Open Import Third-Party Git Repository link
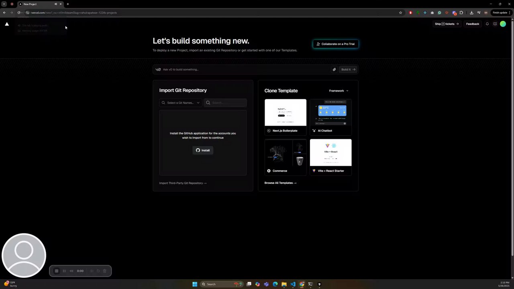Viewport: 514px width, 289px height. (183, 183)
